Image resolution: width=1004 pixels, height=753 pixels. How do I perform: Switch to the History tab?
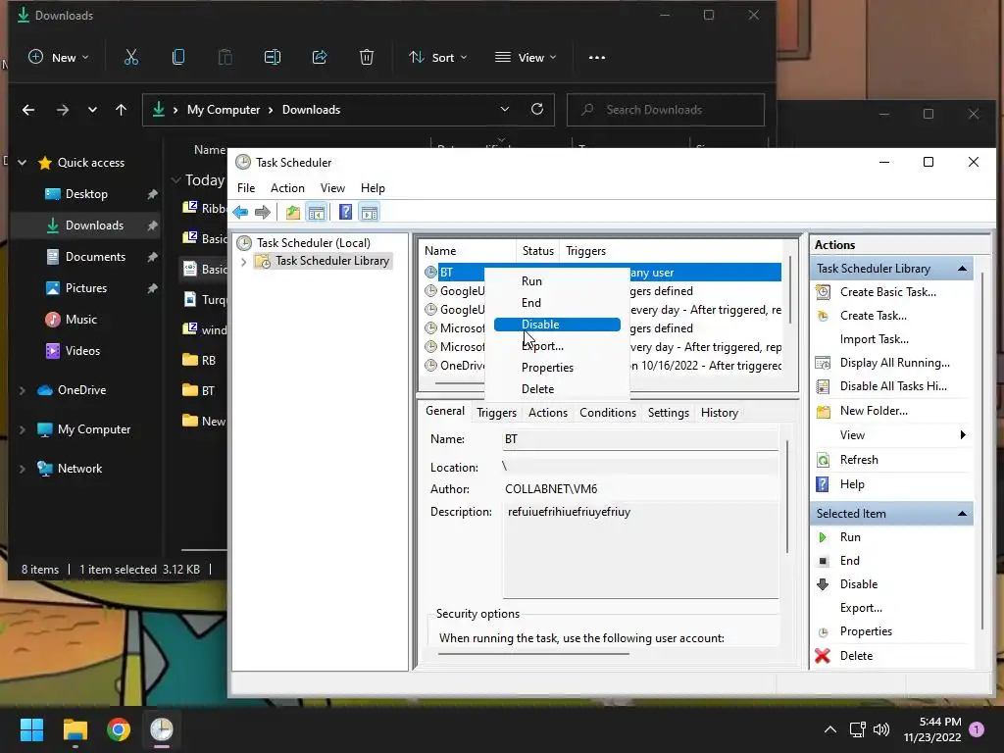719,413
